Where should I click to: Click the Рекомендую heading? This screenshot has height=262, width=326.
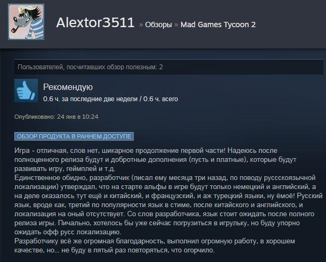pyautogui.click(x=68, y=87)
